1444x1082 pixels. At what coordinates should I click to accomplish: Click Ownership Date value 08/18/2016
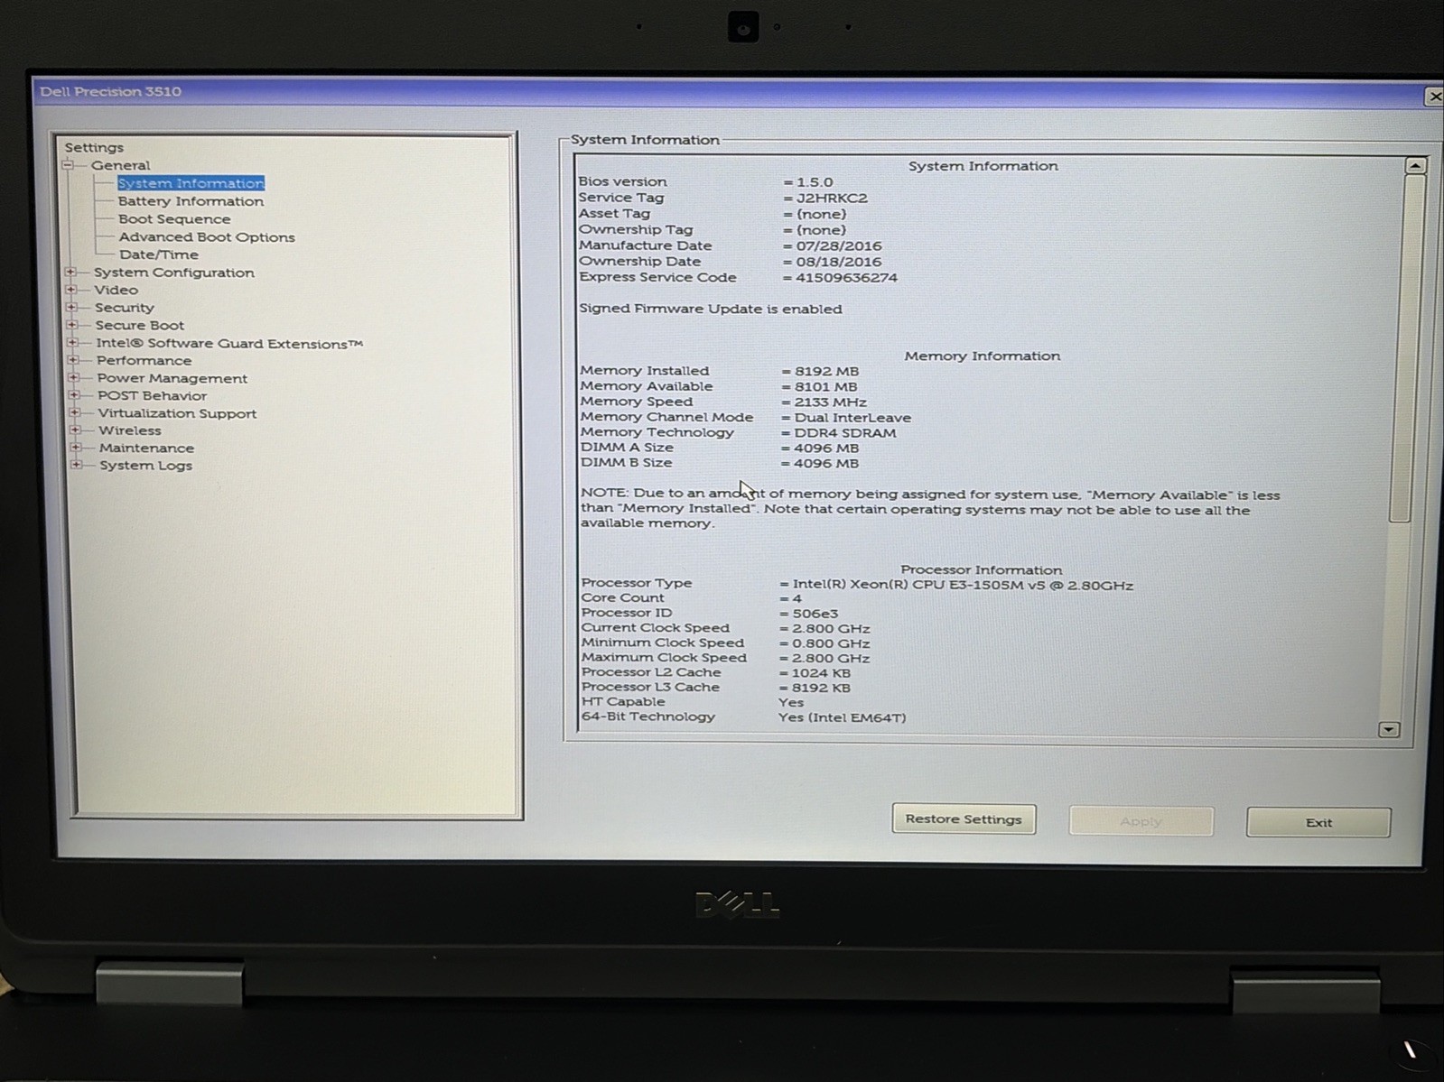coord(839,262)
